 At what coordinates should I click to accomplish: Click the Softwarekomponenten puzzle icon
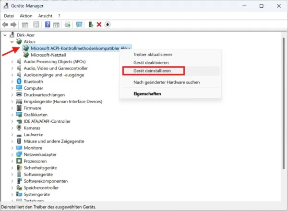point(19,181)
